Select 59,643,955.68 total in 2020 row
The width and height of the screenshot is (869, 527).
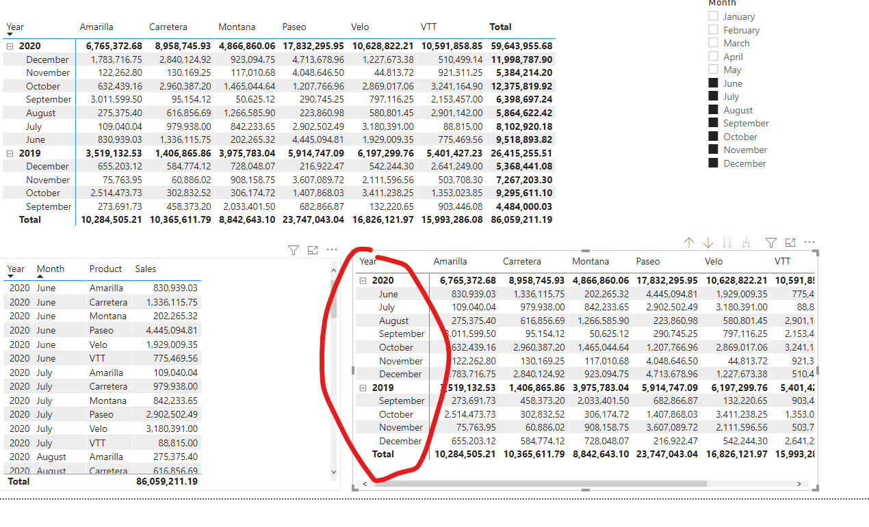[x=521, y=46]
